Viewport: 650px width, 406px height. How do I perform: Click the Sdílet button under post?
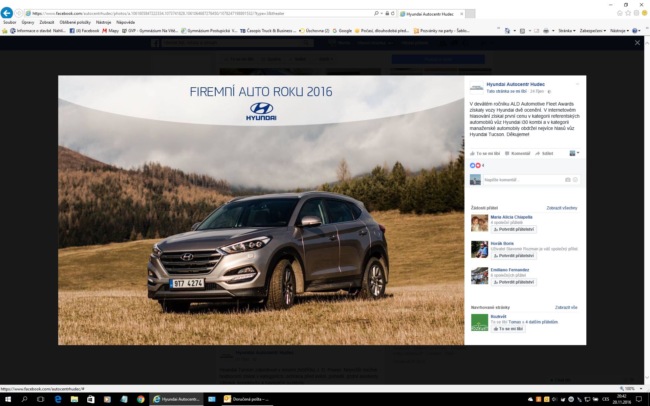pos(544,154)
